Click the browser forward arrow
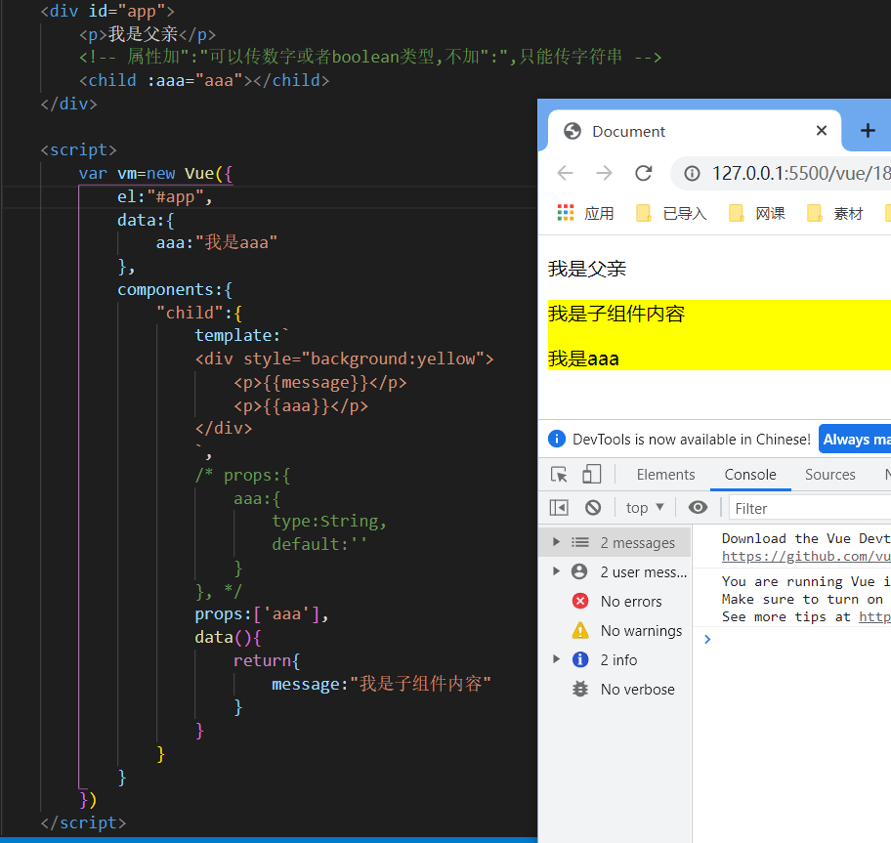This screenshot has width=891, height=843. pyautogui.click(x=604, y=173)
